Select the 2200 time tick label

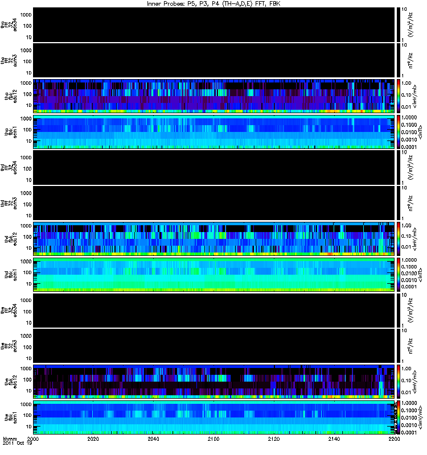click(x=394, y=439)
